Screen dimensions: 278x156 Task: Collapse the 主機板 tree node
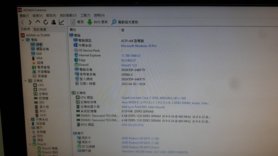(x=25, y=81)
